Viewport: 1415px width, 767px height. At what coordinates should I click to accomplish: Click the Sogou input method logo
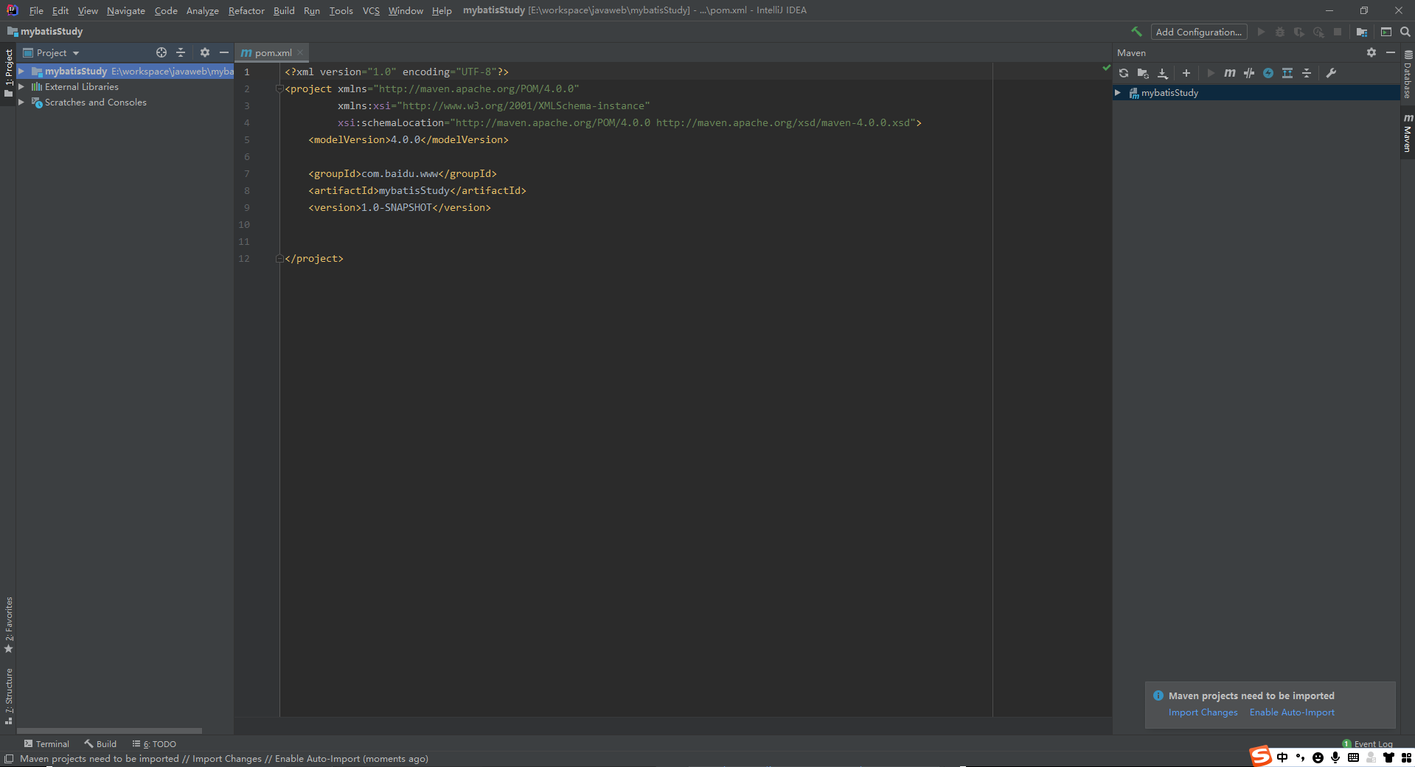click(x=1260, y=757)
